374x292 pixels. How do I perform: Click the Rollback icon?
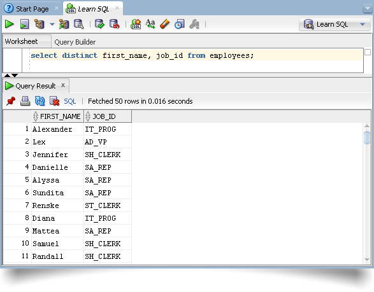click(115, 24)
